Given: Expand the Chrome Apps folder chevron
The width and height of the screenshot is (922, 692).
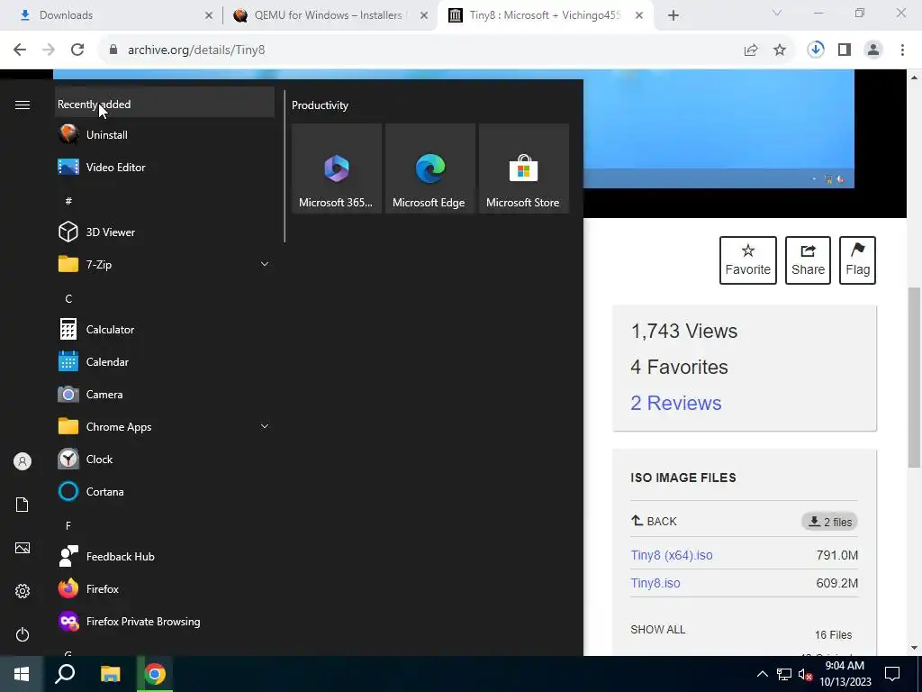Looking at the screenshot, I should (x=265, y=426).
